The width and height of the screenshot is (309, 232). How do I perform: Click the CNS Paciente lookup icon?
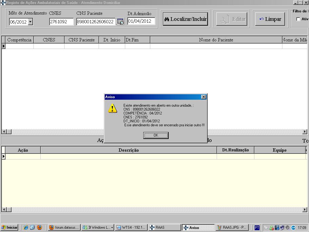(120, 21)
